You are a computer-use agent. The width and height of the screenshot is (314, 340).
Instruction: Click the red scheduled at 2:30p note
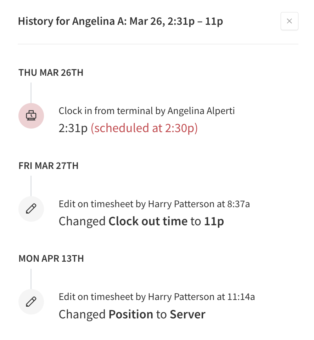pos(144,128)
